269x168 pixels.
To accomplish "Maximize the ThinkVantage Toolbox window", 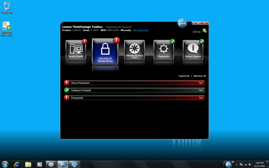I will 198,23.
